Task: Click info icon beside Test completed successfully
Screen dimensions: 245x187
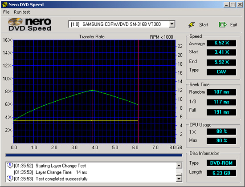Action: pyautogui.click(x=10, y=178)
